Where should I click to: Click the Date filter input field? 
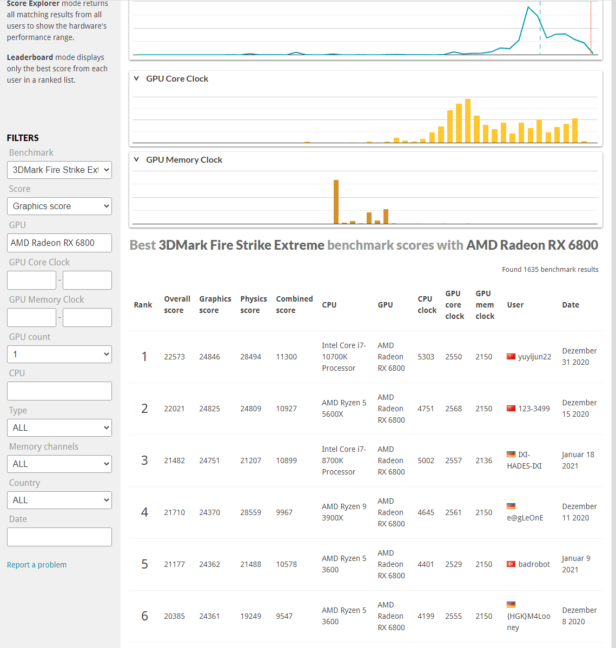pyautogui.click(x=59, y=537)
